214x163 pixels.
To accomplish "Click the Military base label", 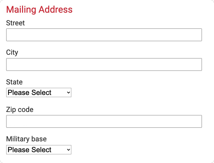I will [26, 139].
